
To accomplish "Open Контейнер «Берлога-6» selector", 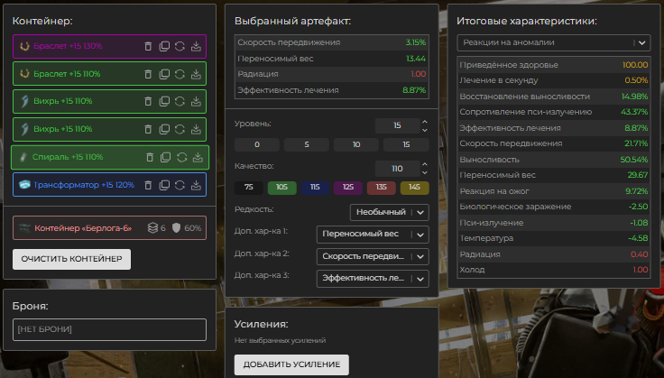I will click(110, 227).
